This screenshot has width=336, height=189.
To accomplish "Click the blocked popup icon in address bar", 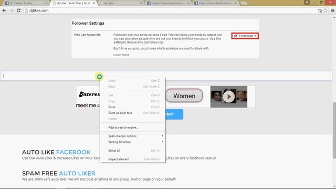I will coord(320,10).
